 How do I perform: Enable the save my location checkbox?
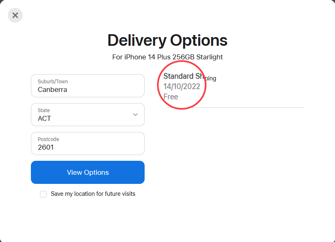pos(43,194)
